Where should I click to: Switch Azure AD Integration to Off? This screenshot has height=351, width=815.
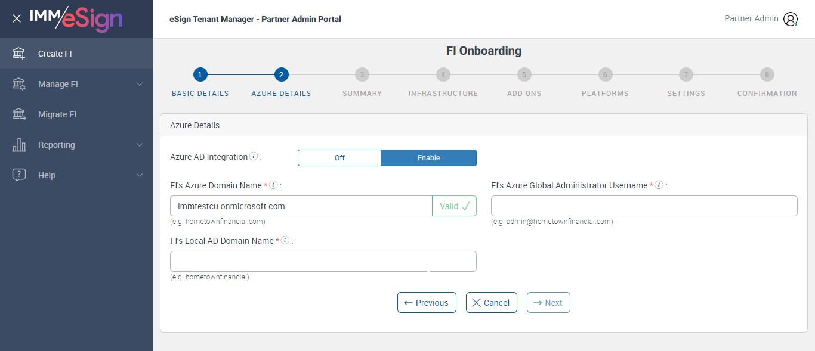pyautogui.click(x=339, y=158)
